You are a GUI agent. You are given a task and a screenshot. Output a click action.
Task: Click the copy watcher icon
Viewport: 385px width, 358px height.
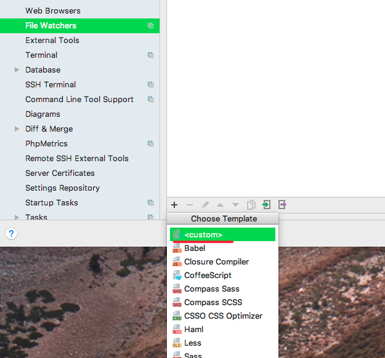[251, 205]
